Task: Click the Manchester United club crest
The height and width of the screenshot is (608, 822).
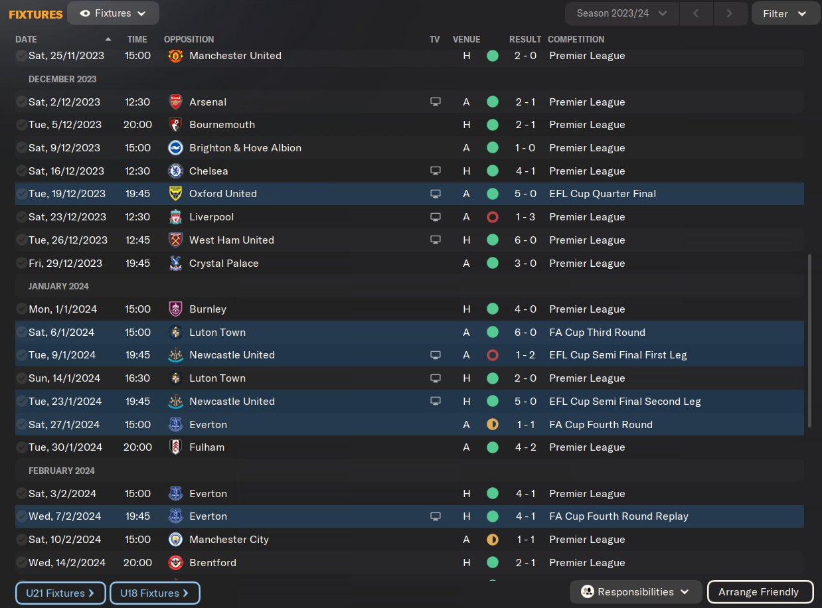Action: (175, 56)
